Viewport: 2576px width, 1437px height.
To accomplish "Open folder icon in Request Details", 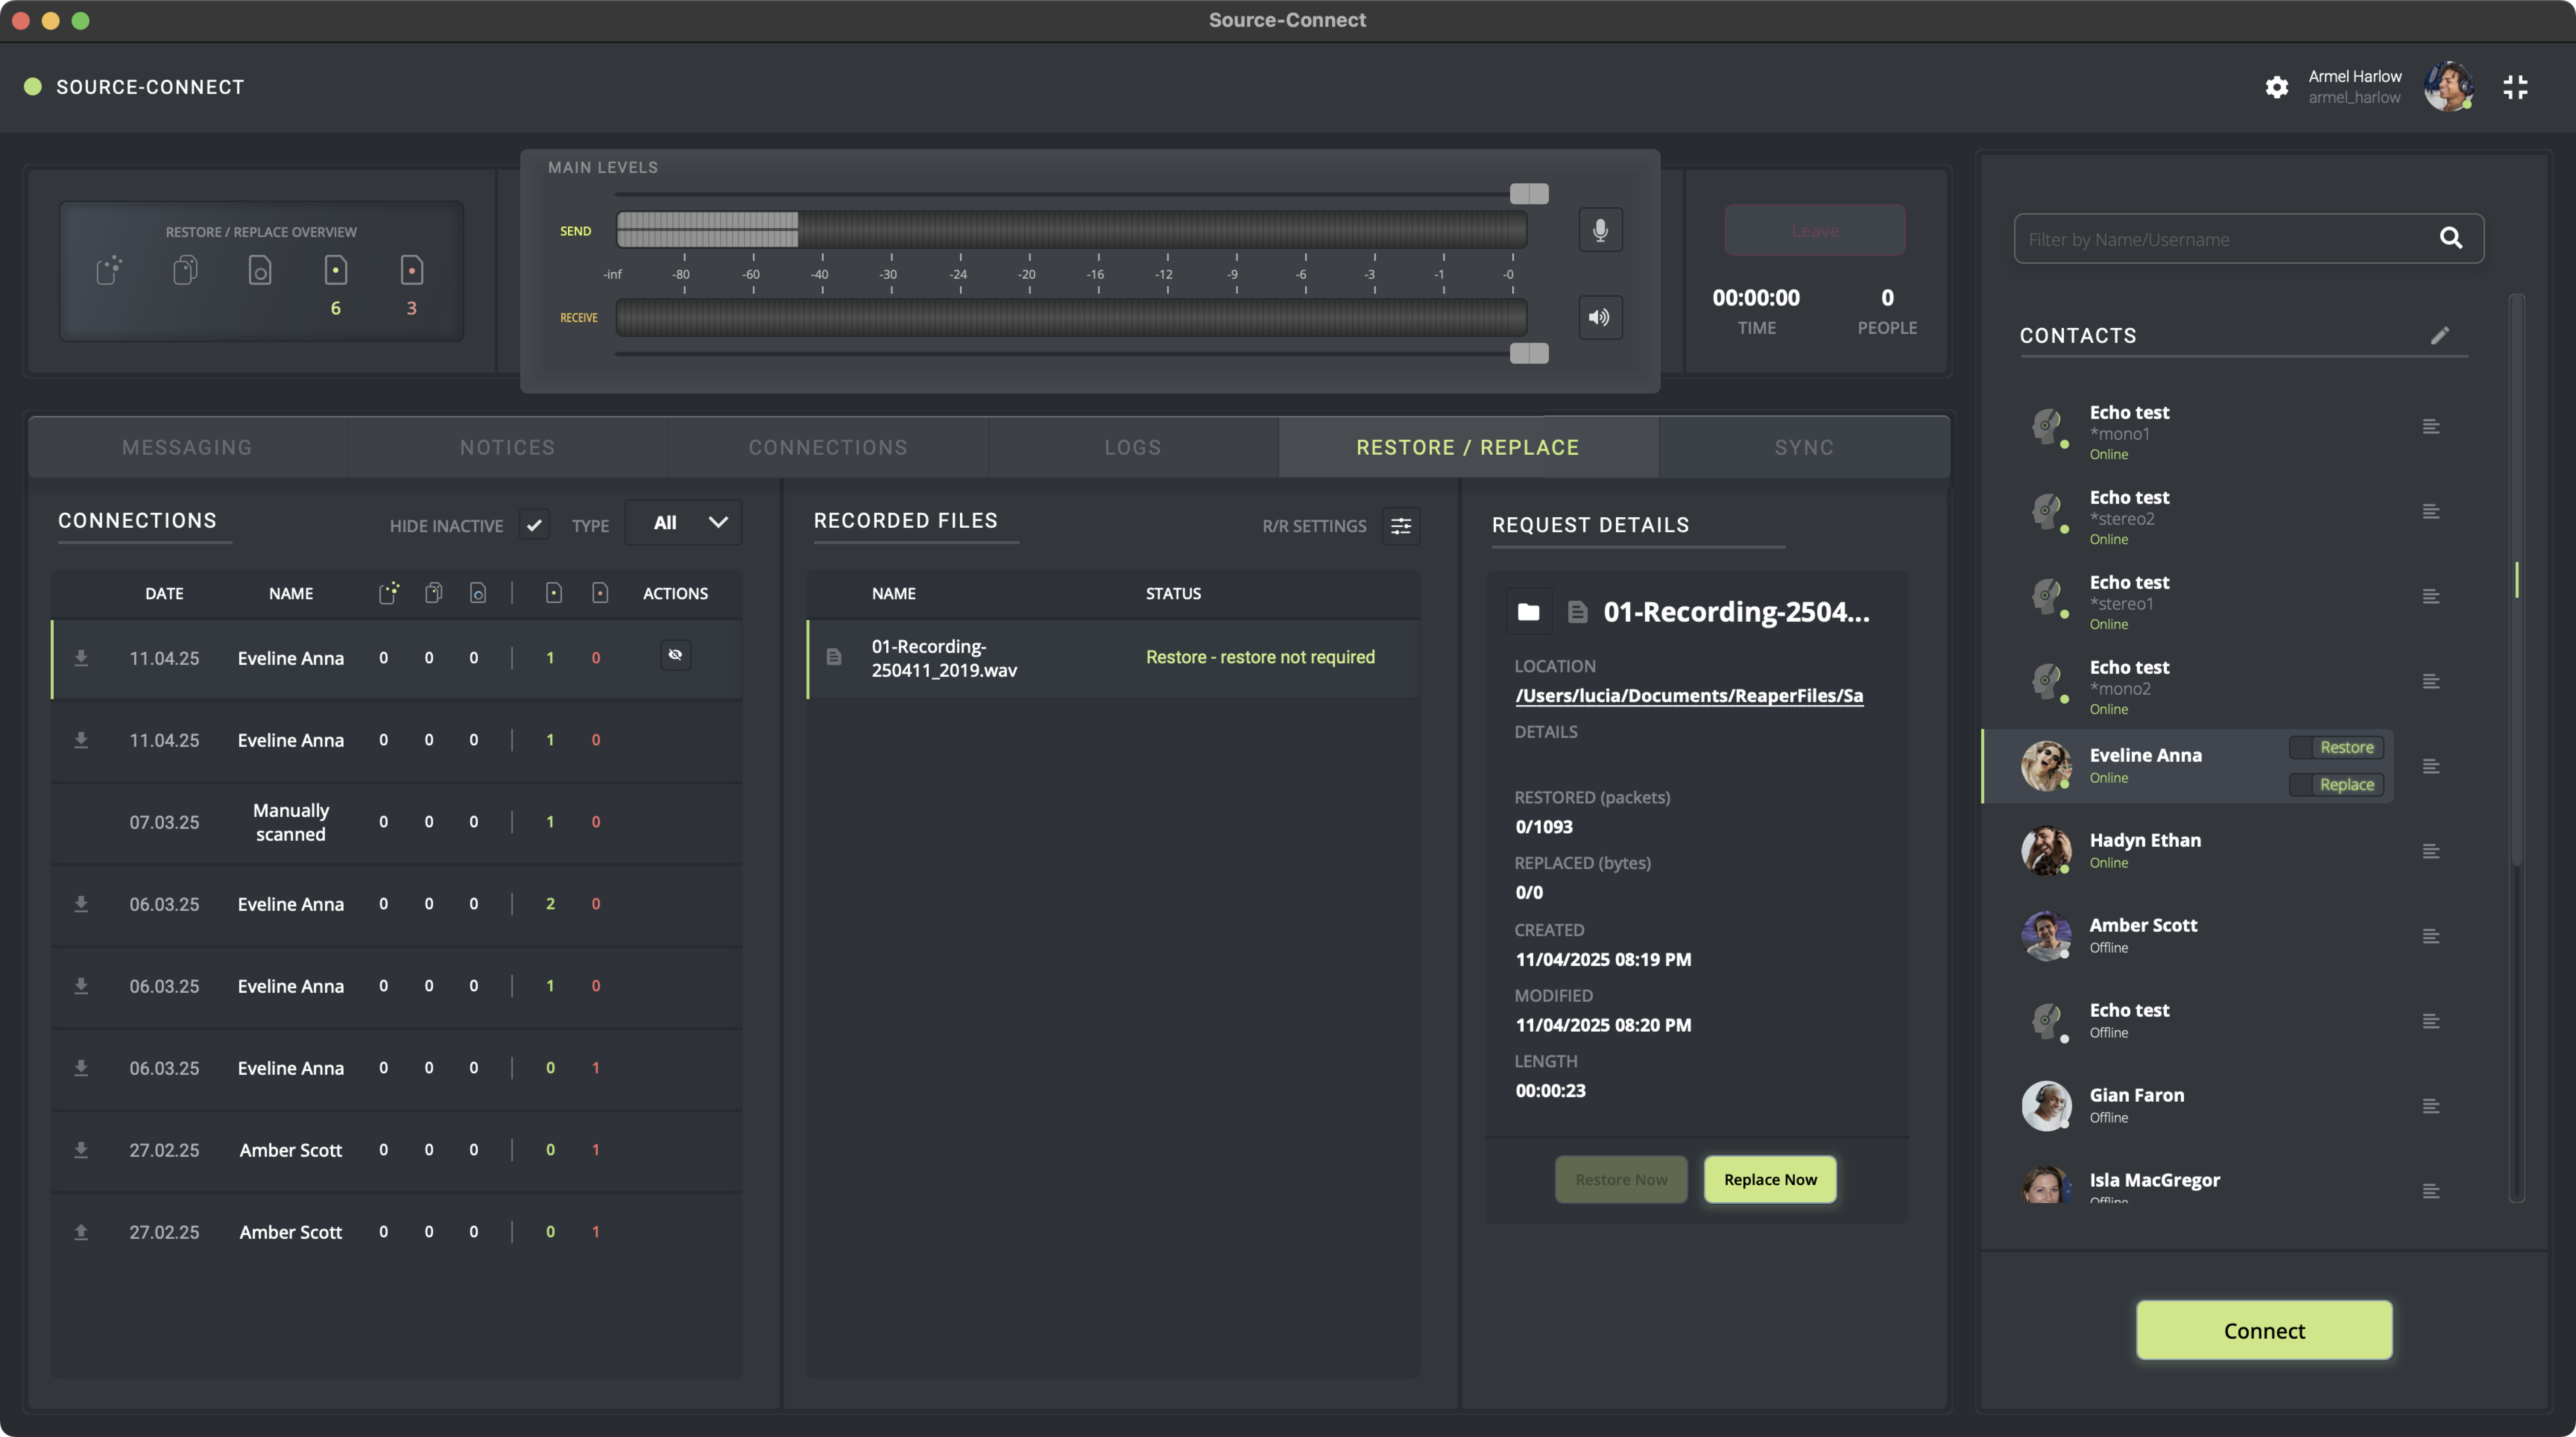I will (x=1528, y=612).
